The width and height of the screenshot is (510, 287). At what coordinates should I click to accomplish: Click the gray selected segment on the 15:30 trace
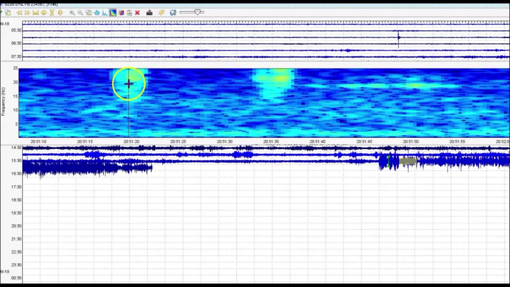pos(408,161)
